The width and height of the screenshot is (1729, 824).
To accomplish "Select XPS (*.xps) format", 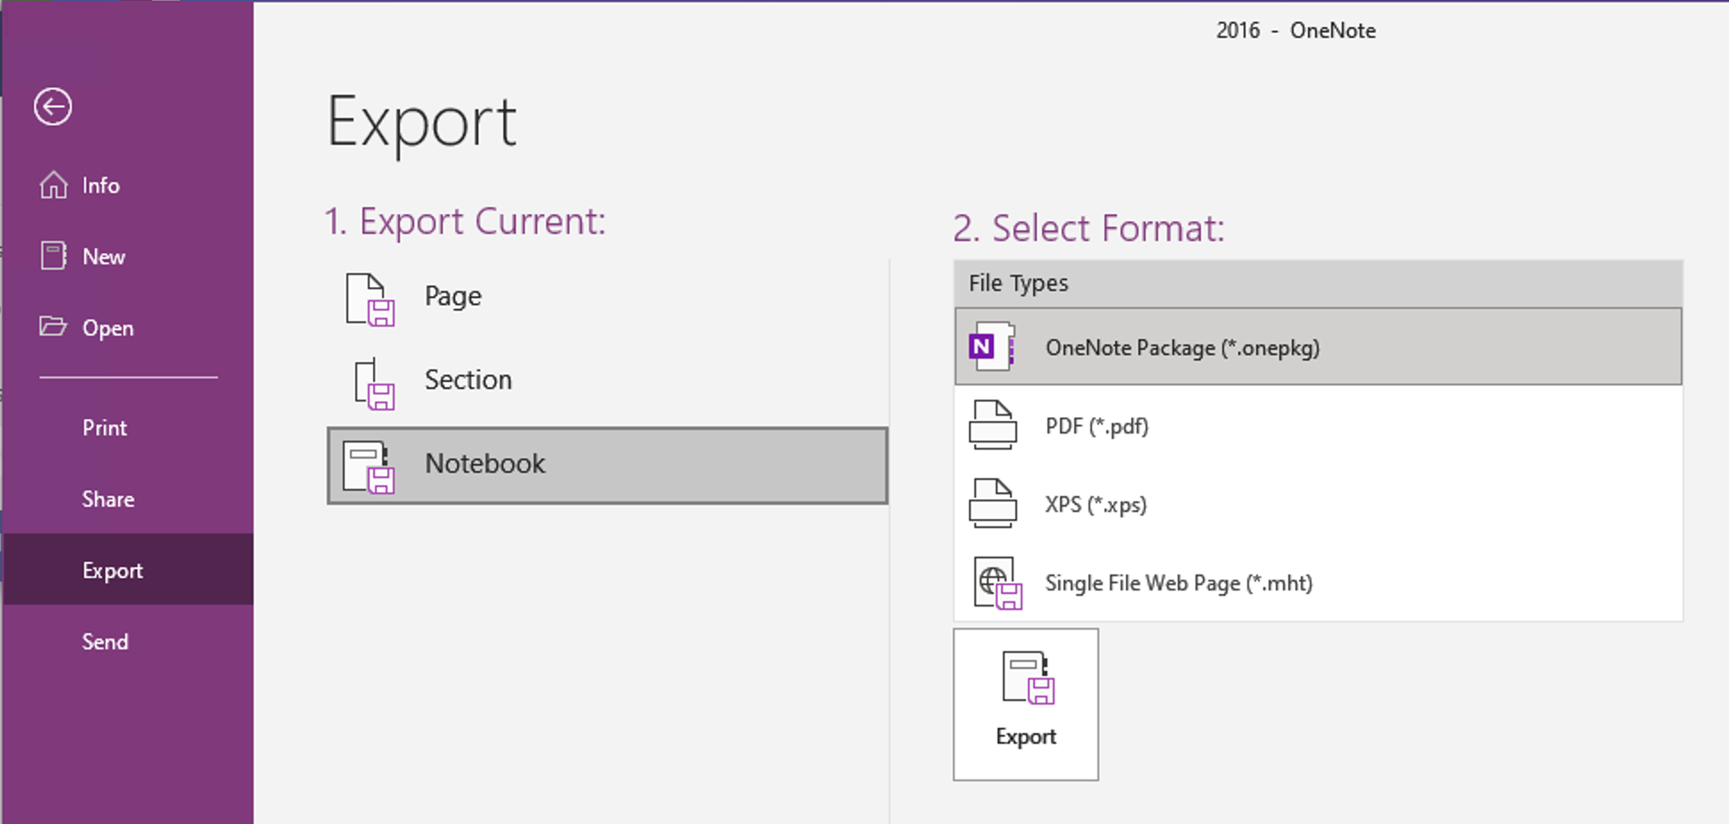I will coord(1318,505).
